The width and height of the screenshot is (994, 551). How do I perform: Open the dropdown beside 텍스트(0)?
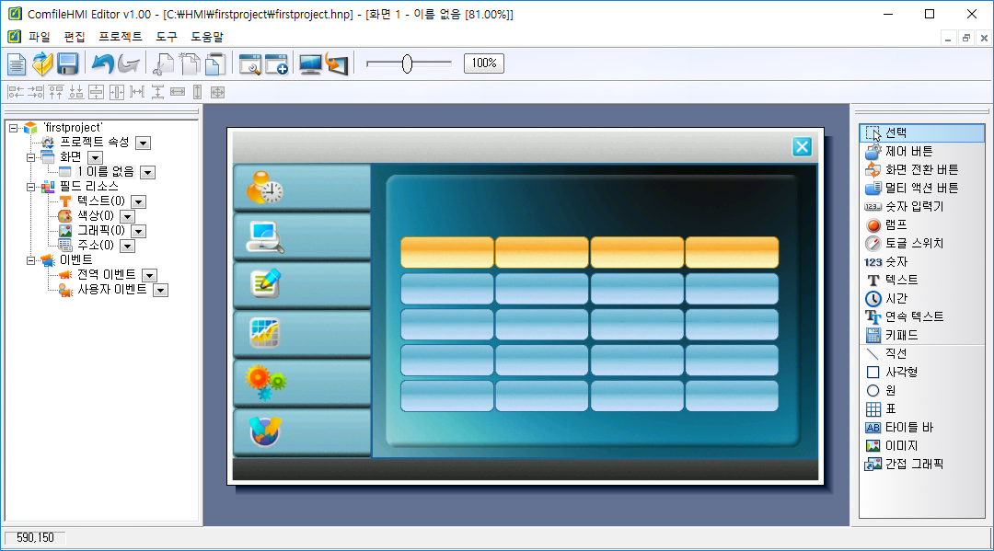(138, 201)
